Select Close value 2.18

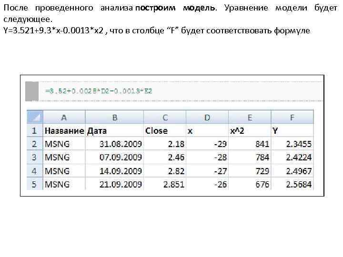165,144
